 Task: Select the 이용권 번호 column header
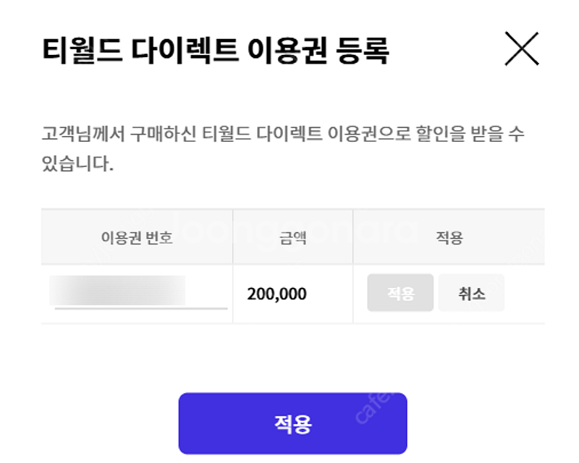click(137, 237)
